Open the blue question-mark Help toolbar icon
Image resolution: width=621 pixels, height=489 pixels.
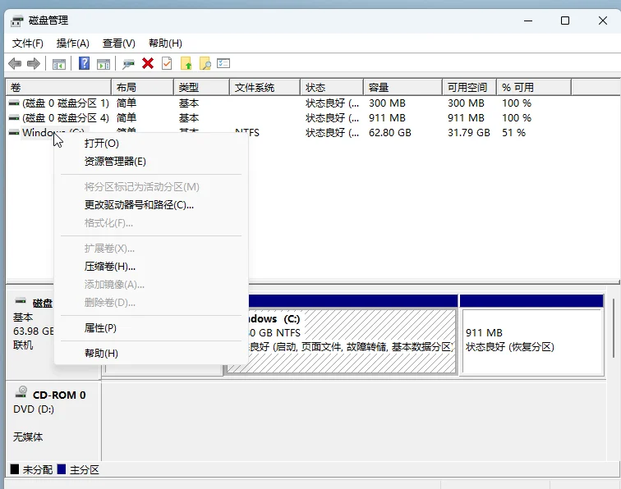point(84,63)
